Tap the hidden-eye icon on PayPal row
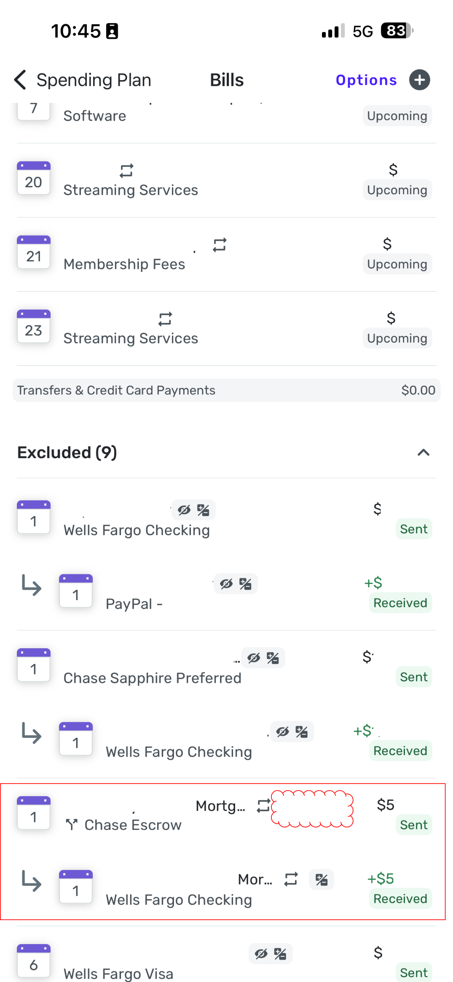 point(226,584)
